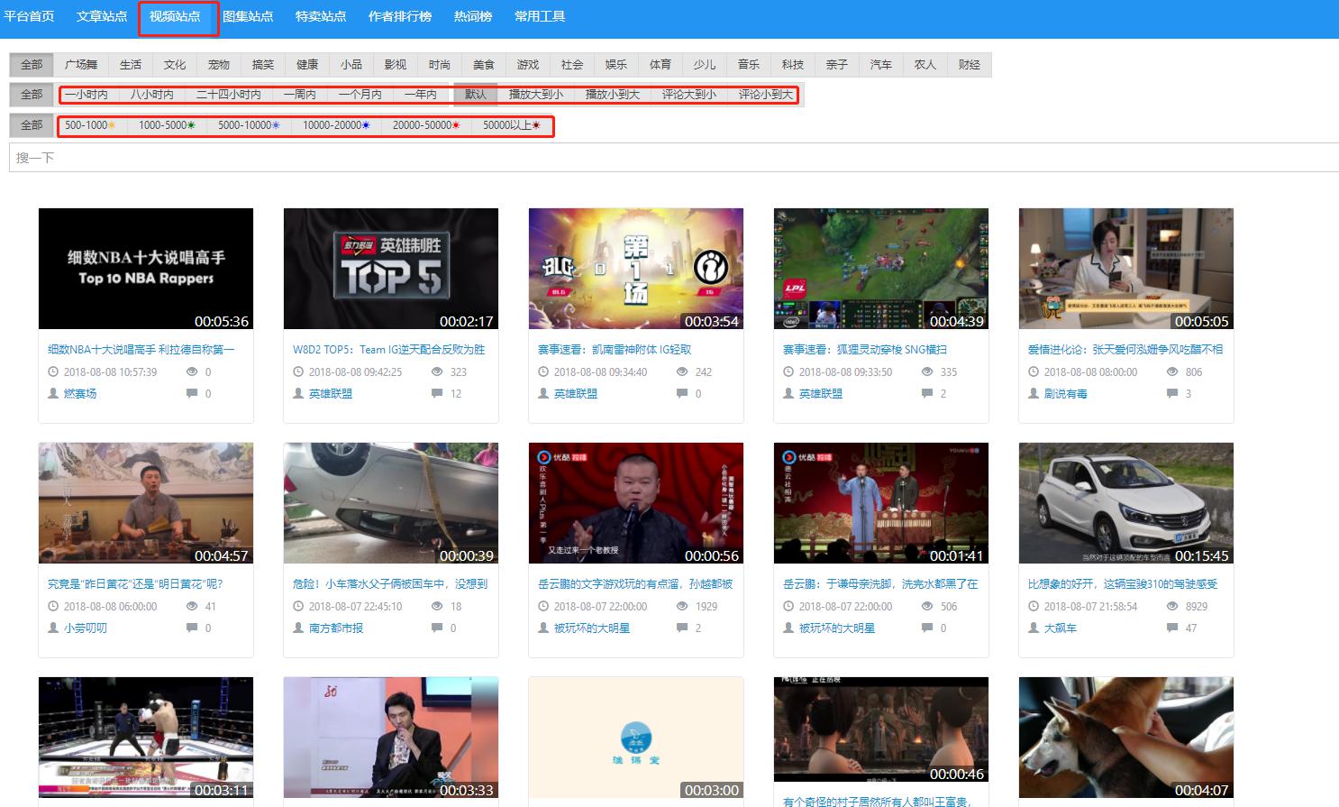Open the author link 被玩坏的大明星 under the 岳云鹏的文字游戏 video
Viewport: 1339px width, 807px height.
(591, 628)
